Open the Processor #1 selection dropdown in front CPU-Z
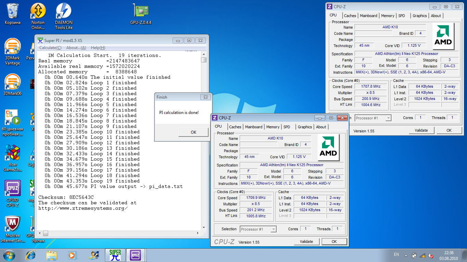 click(258, 229)
